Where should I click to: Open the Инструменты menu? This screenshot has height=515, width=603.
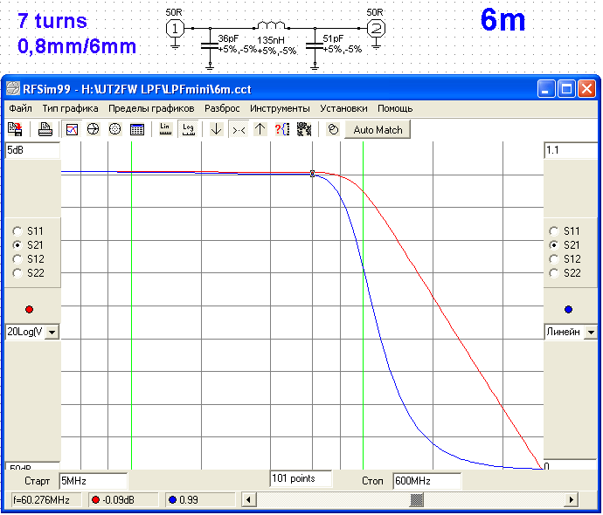click(x=280, y=108)
